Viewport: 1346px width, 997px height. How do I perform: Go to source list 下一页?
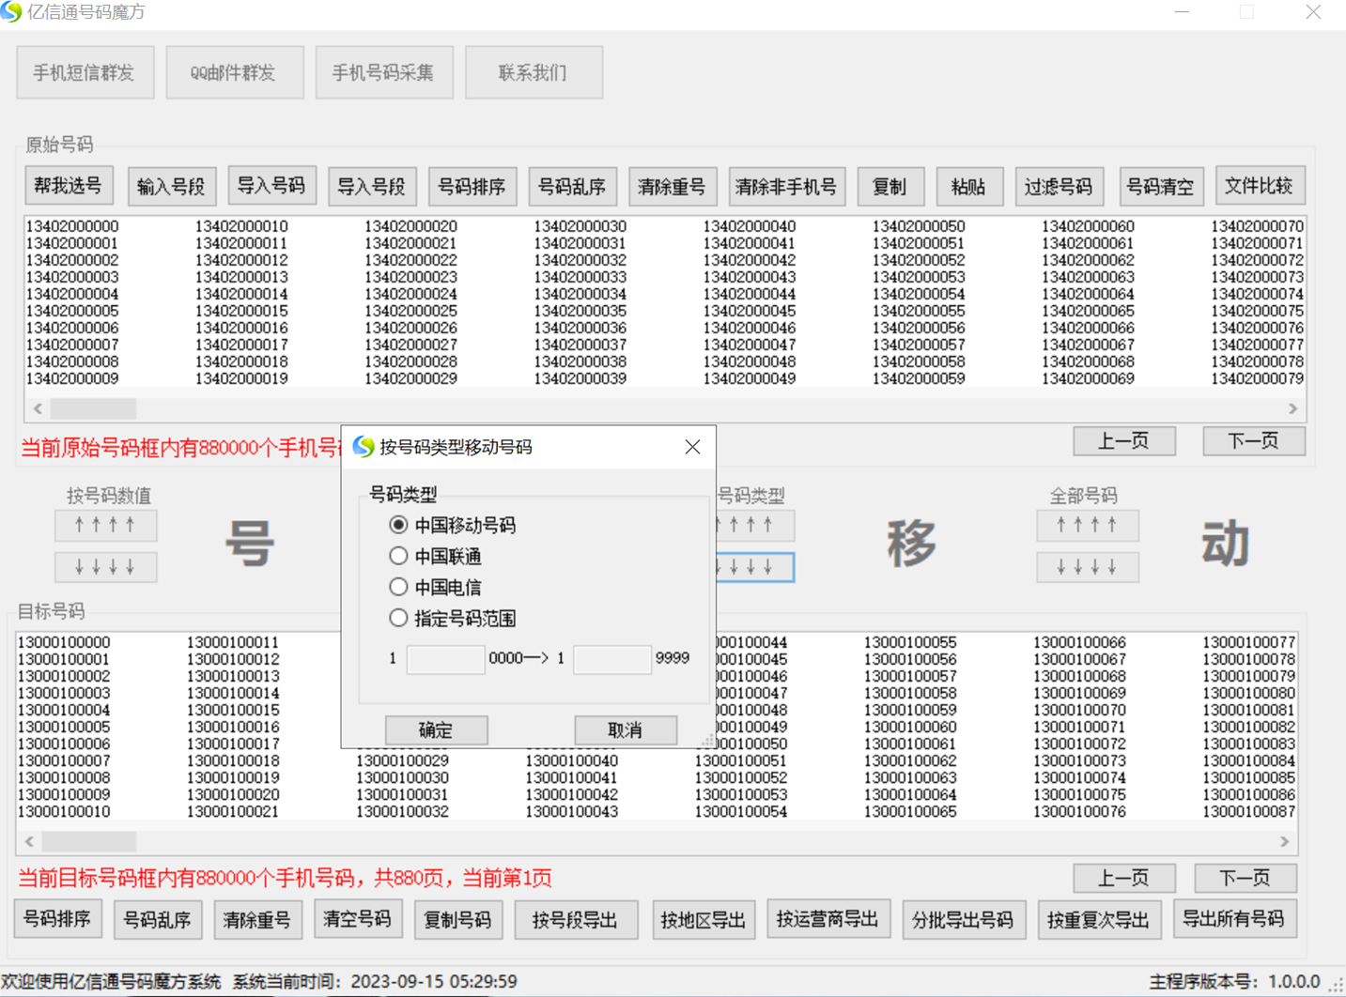pyautogui.click(x=1254, y=441)
